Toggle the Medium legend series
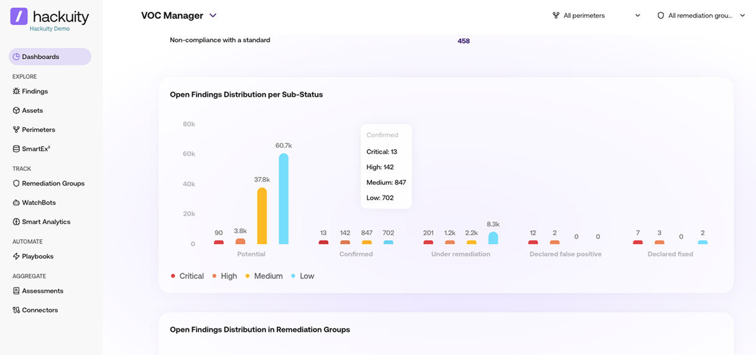This screenshot has height=355, width=756. 264,276
